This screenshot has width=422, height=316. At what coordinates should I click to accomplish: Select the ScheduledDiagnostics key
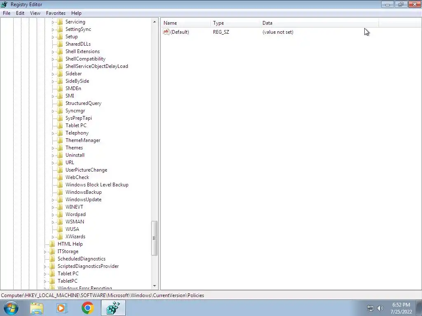click(x=82, y=259)
